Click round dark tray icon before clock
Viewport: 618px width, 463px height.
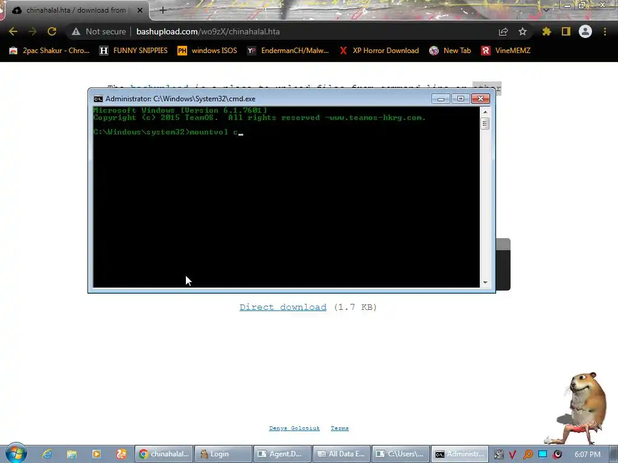click(x=558, y=455)
